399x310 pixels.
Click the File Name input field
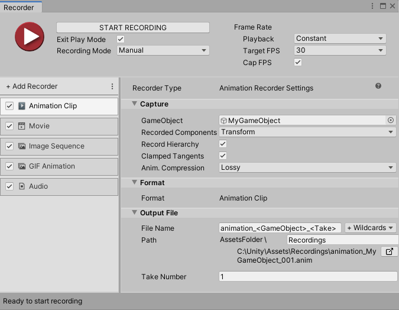tap(280, 228)
